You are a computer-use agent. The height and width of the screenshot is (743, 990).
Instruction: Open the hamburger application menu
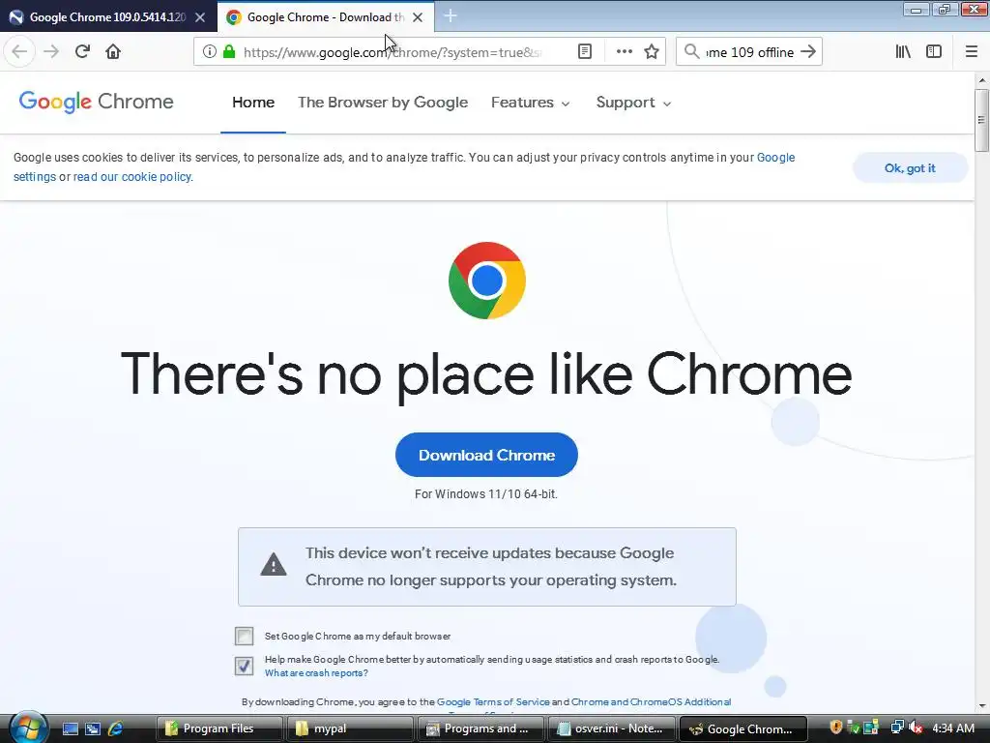pyautogui.click(x=972, y=52)
